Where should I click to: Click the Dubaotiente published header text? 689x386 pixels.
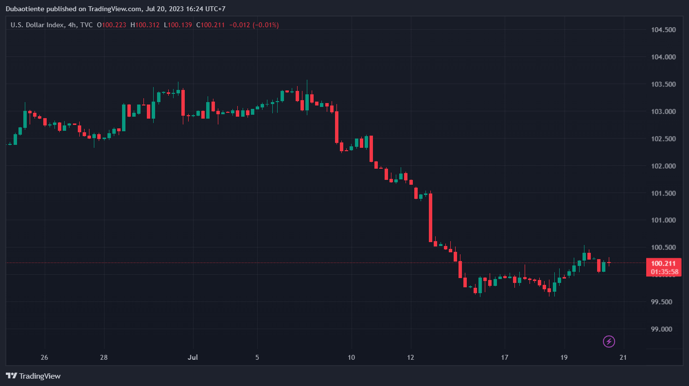point(115,9)
